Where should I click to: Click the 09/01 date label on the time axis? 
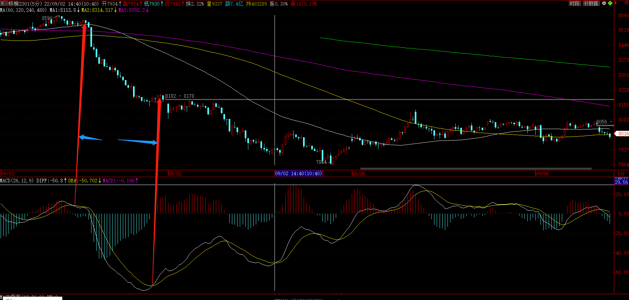pyautogui.click(x=8, y=174)
